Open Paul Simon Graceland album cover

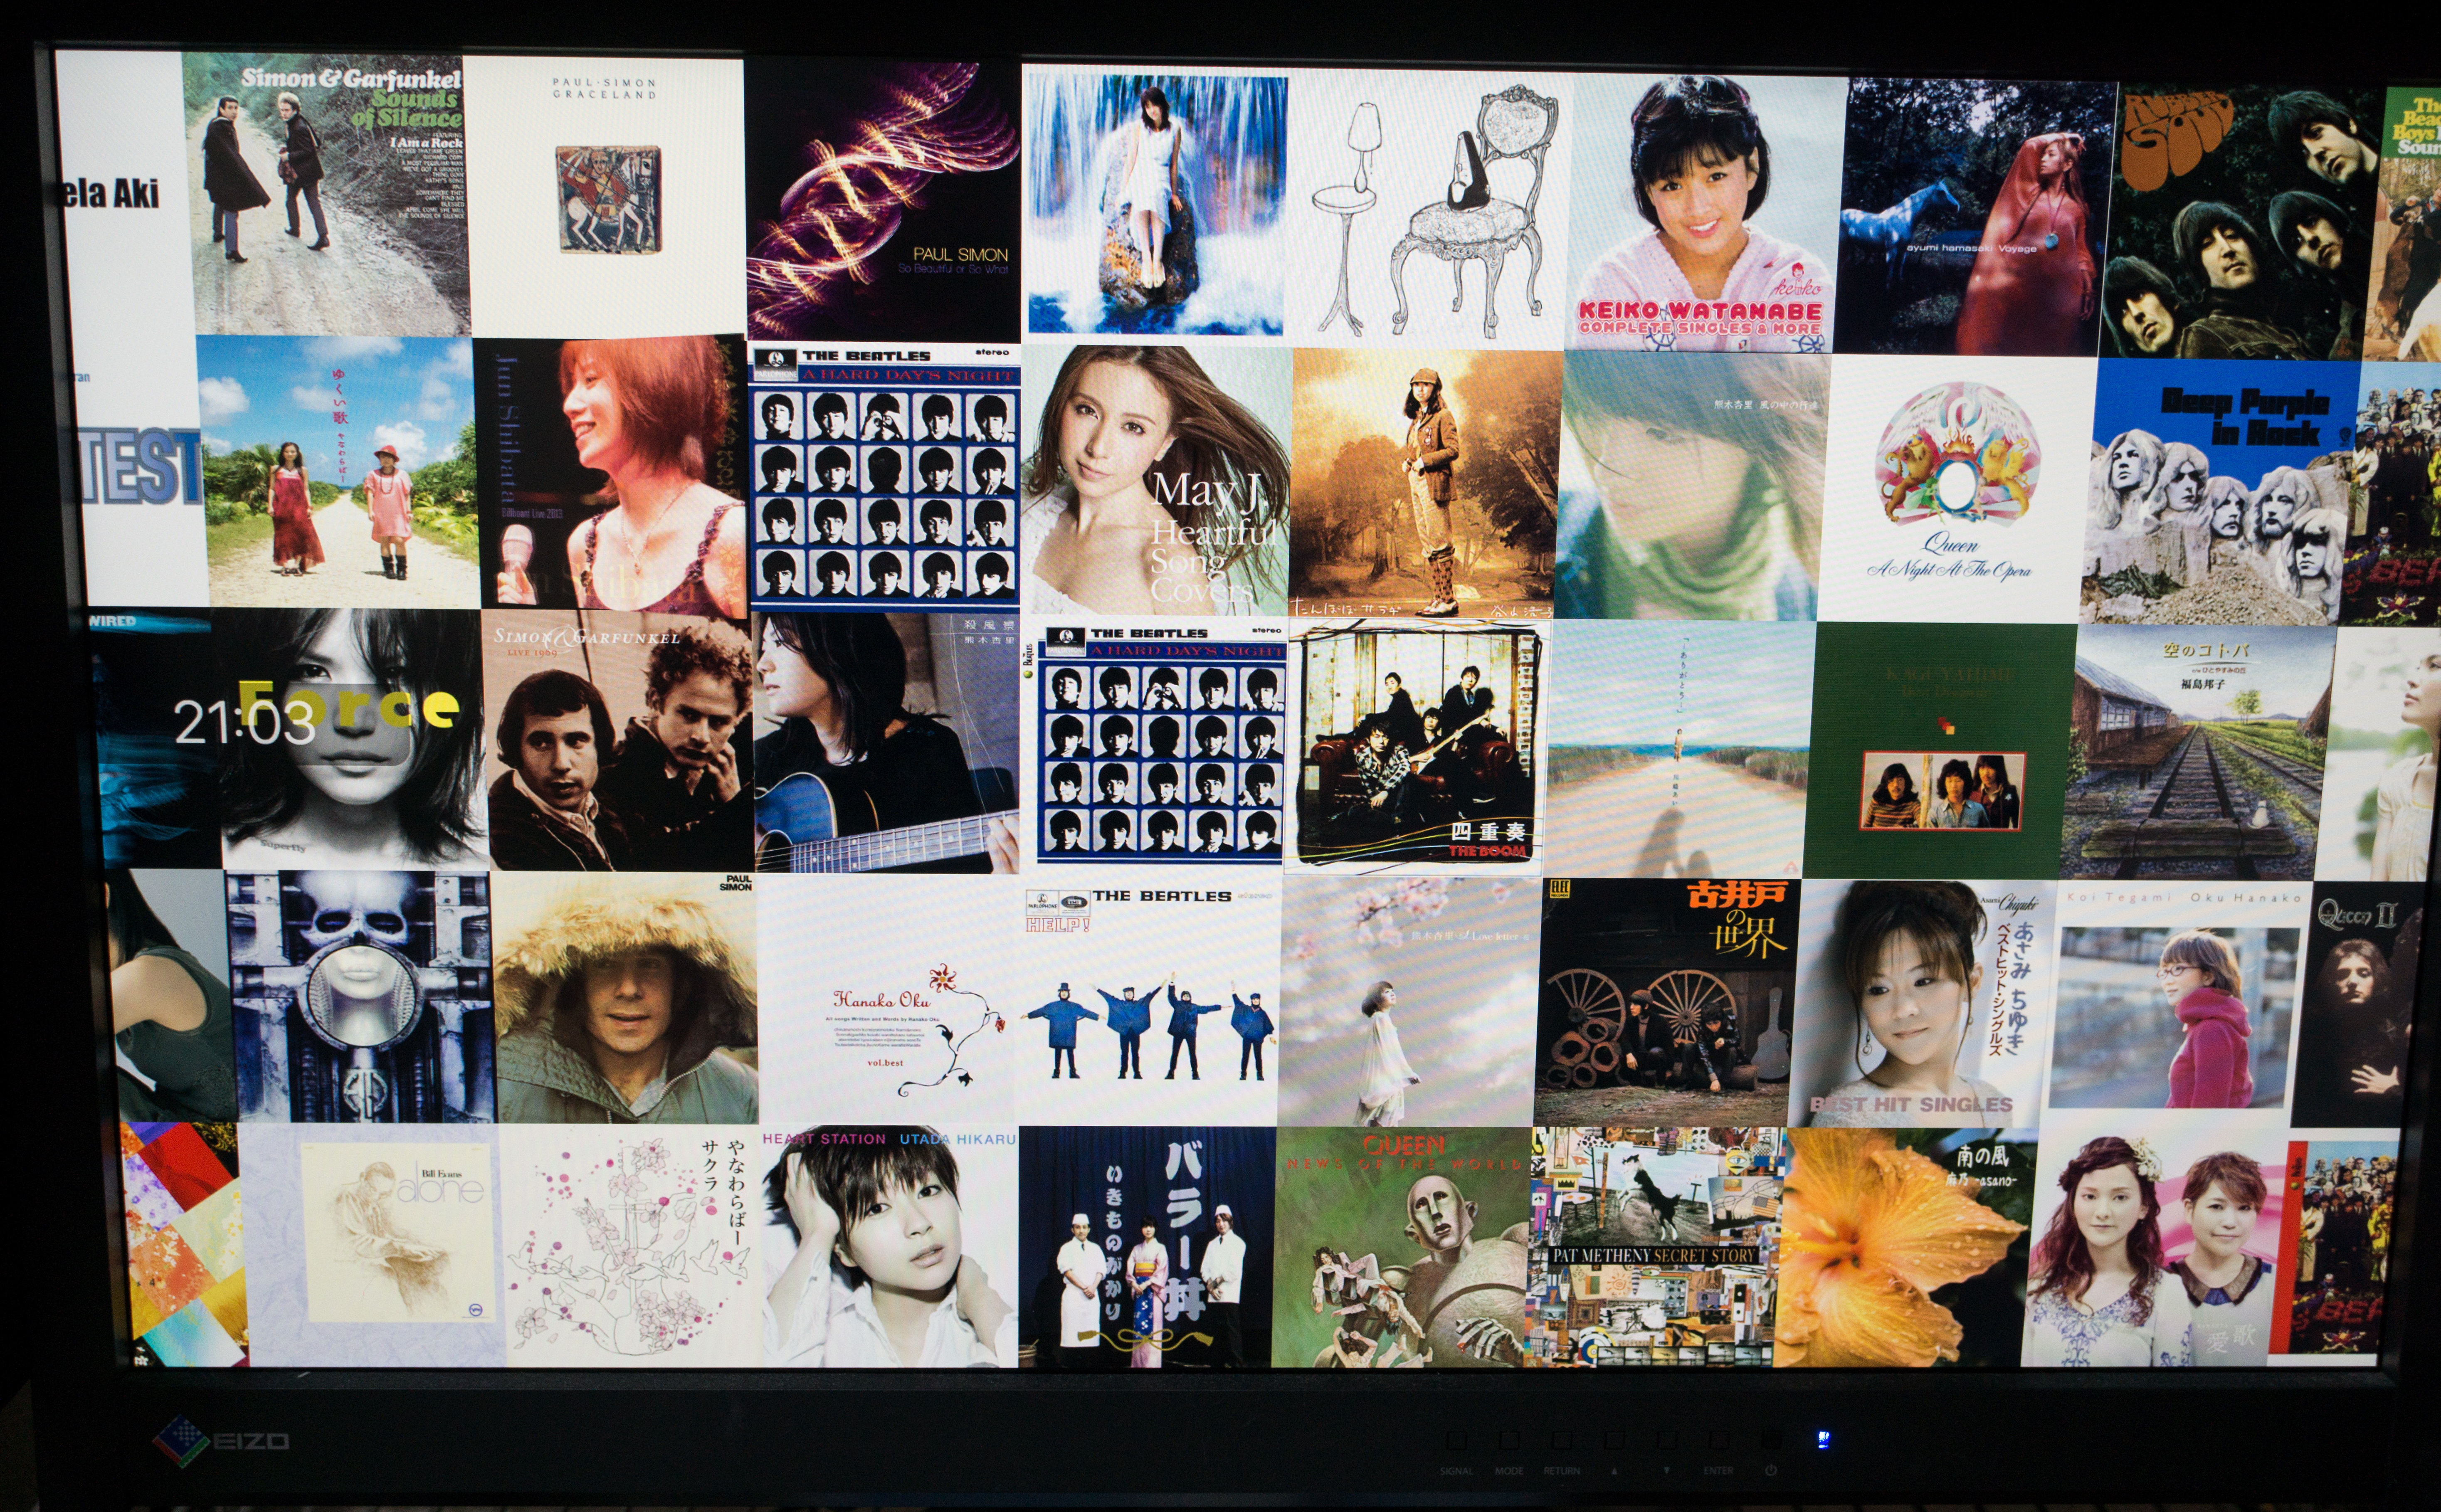point(606,197)
